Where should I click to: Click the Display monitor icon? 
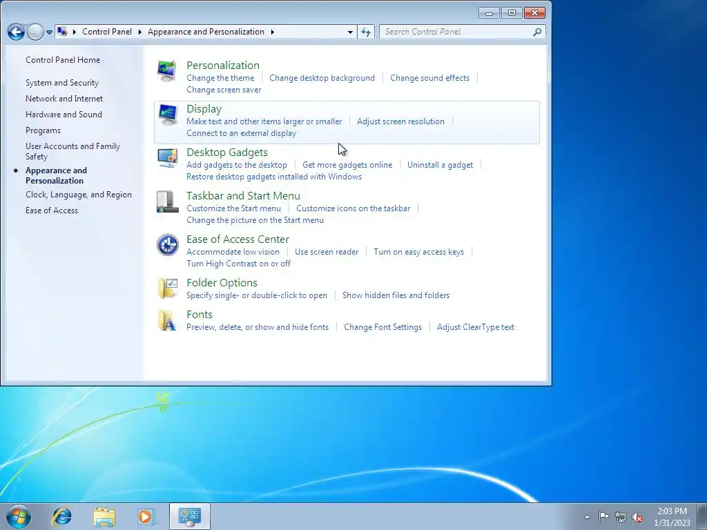click(167, 115)
